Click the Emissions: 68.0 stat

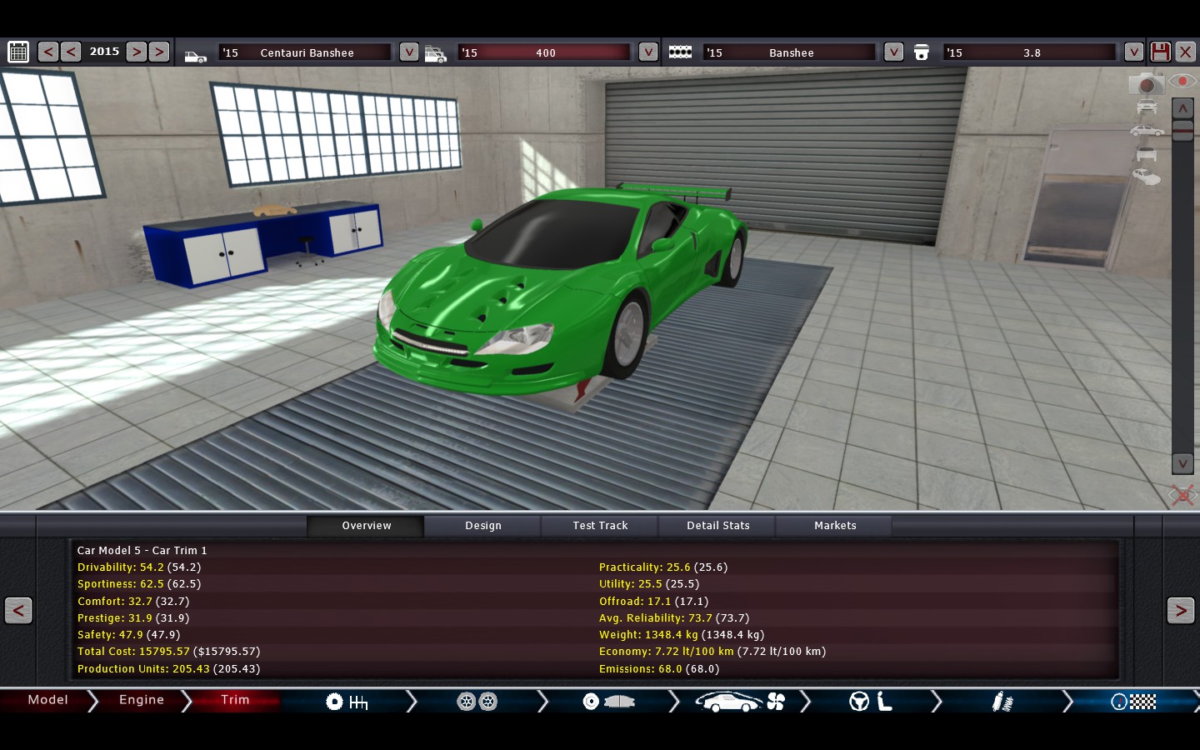click(x=659, y=669)
